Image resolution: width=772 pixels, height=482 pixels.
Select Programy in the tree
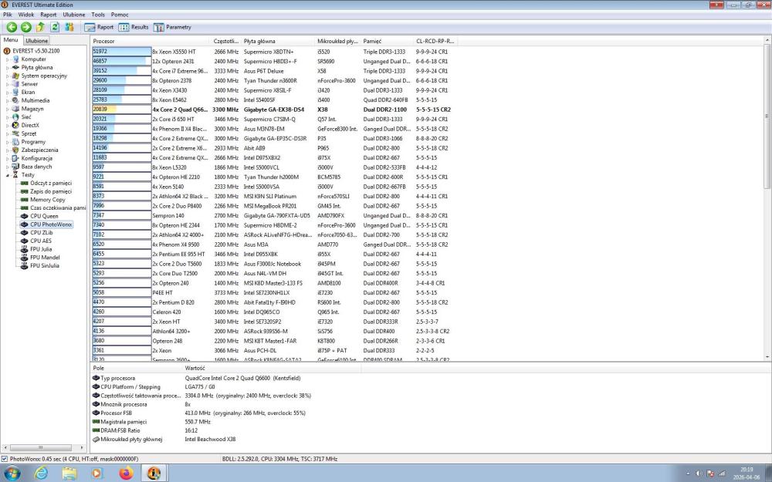click(33, 142)
